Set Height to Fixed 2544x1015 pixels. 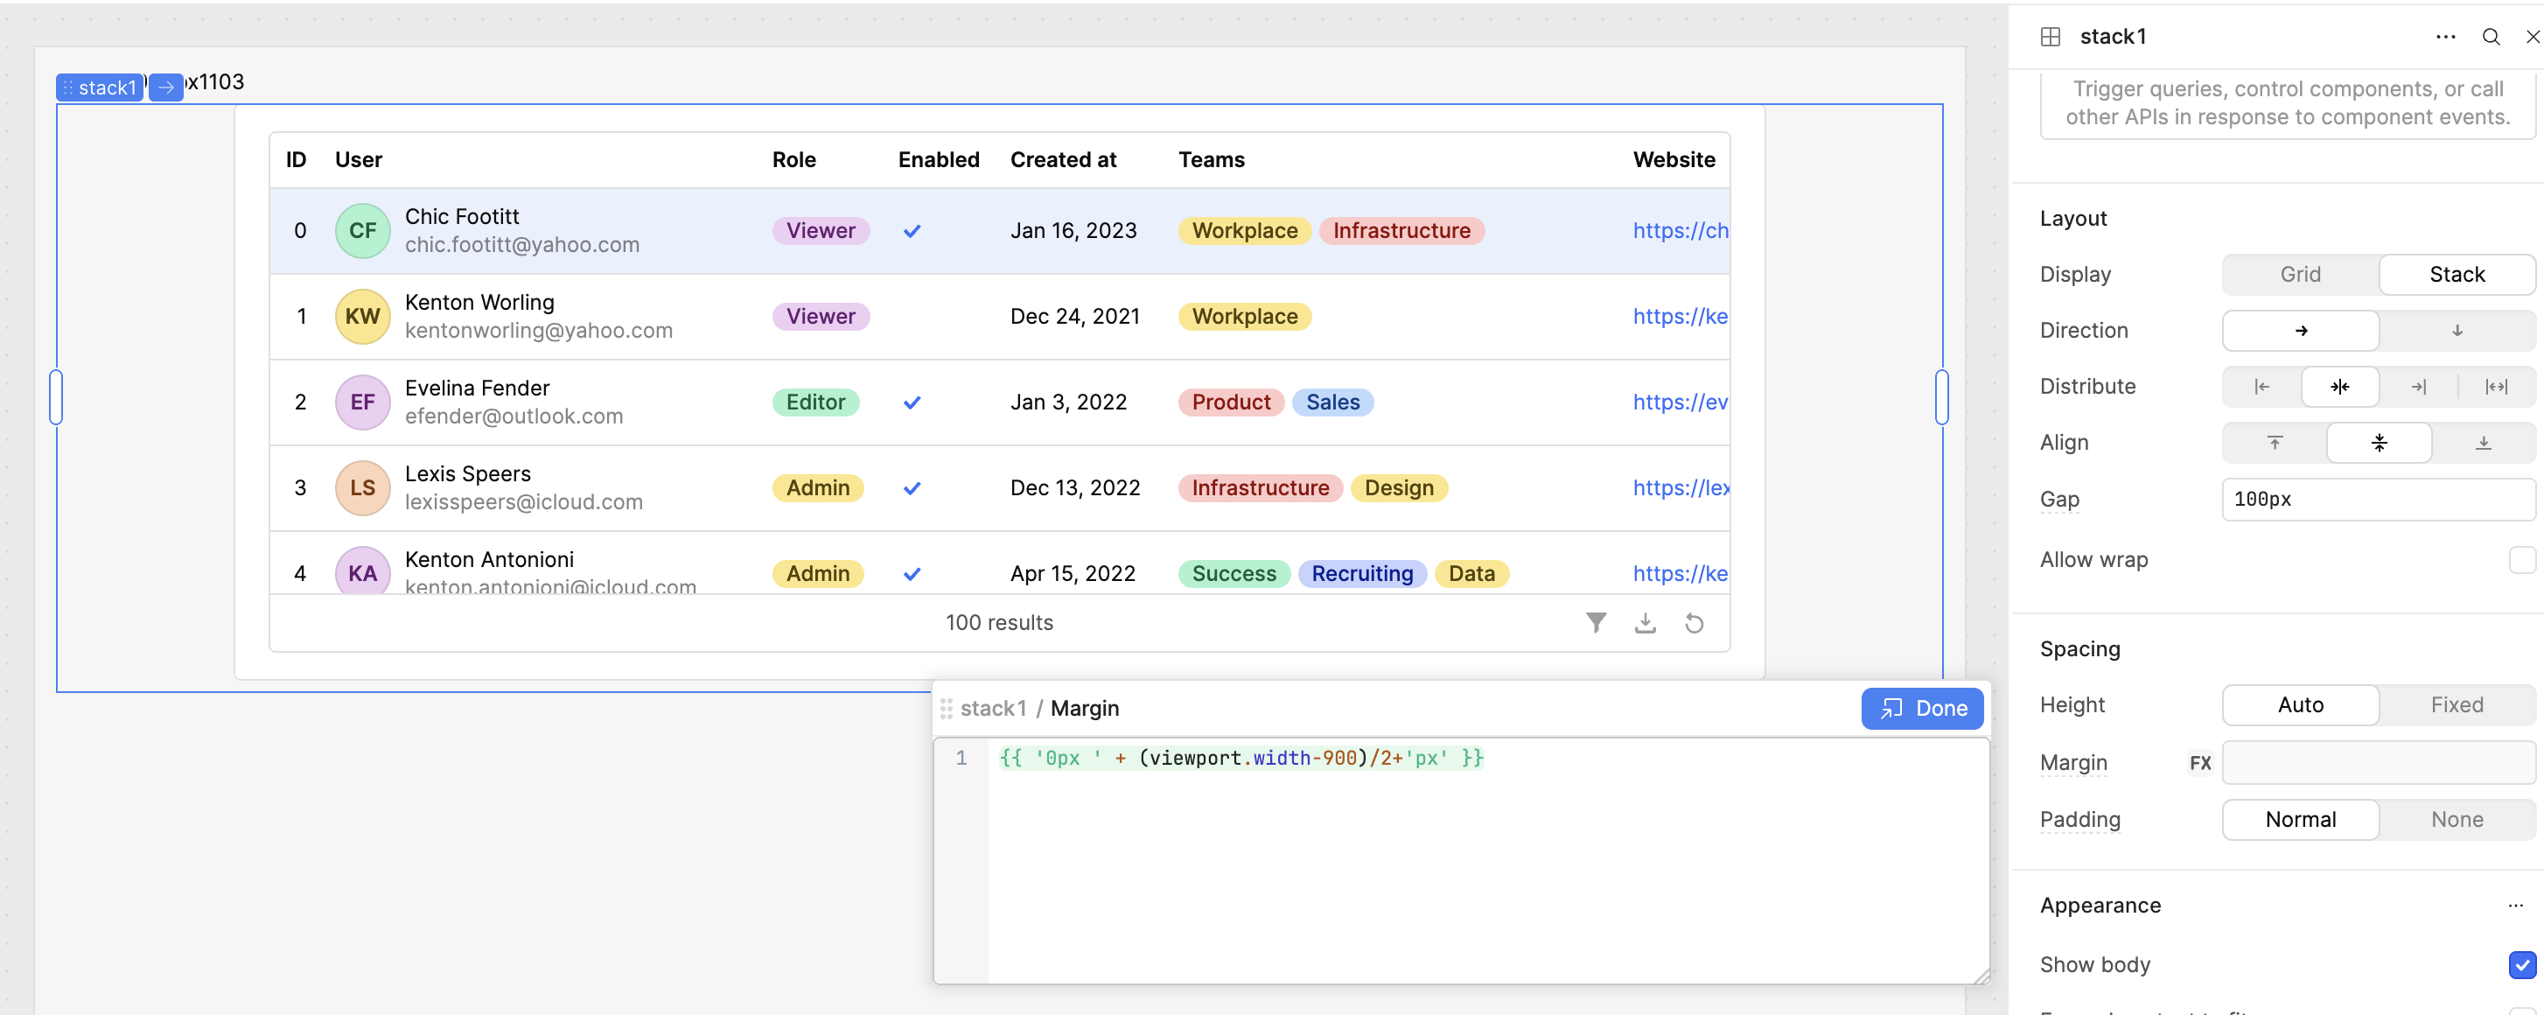click(x=2457, y=705)
